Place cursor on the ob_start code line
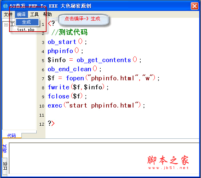Image resolution: width=201 pixels, height=178 pixels. click(x=67, y=42)
